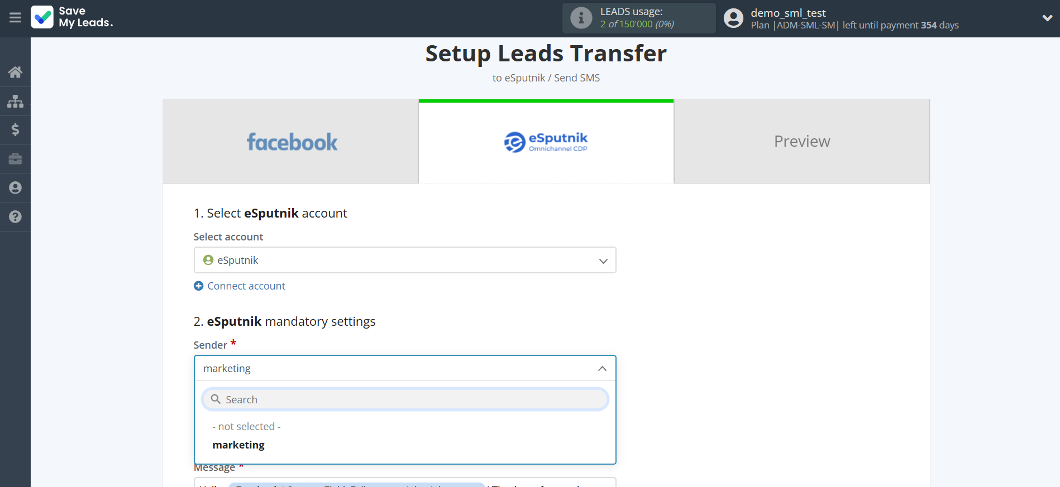
Task: Switch to the Preview tab
Action: pos(801,142)
